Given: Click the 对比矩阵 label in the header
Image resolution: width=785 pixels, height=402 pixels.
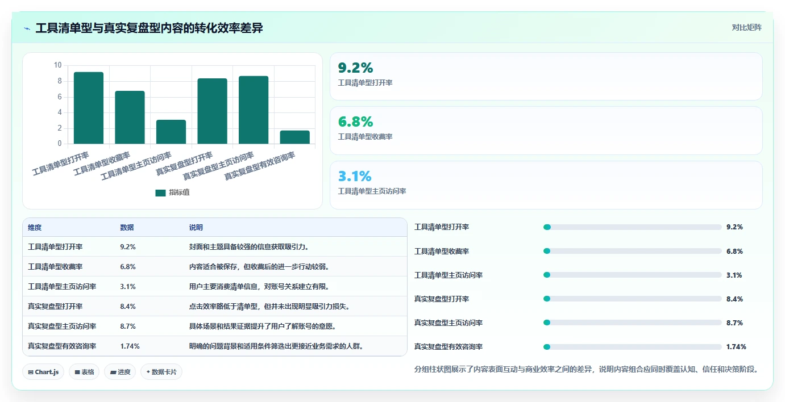Looking at the screenshot, I should tap(746, 27).
